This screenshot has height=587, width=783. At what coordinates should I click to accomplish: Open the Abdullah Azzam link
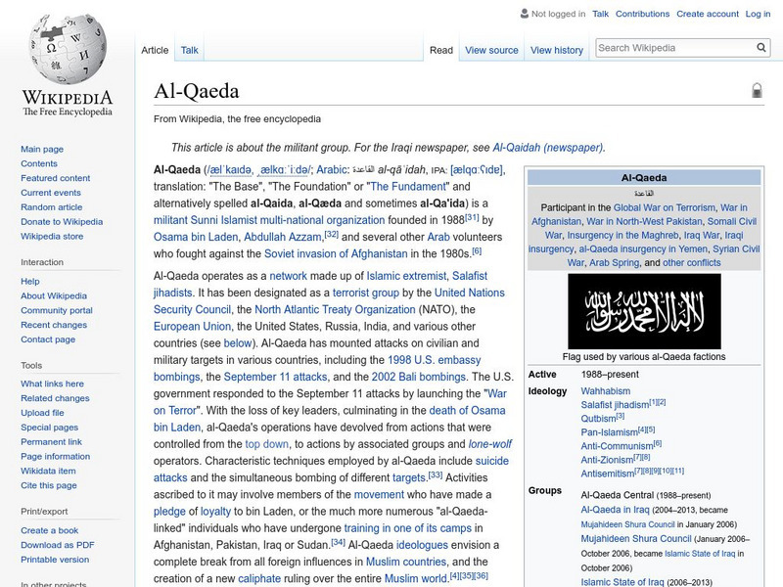coord(283,237)
